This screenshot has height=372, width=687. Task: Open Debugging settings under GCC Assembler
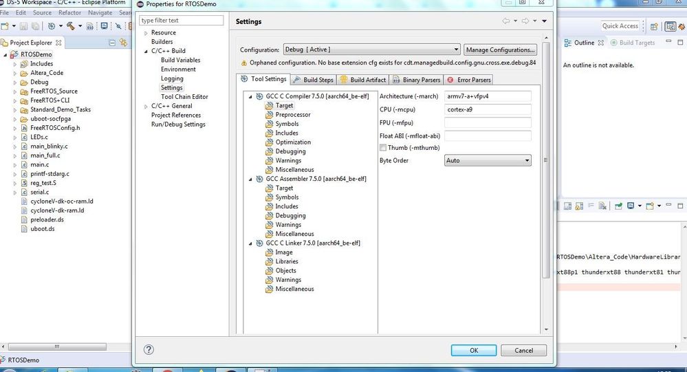(285, 216)
